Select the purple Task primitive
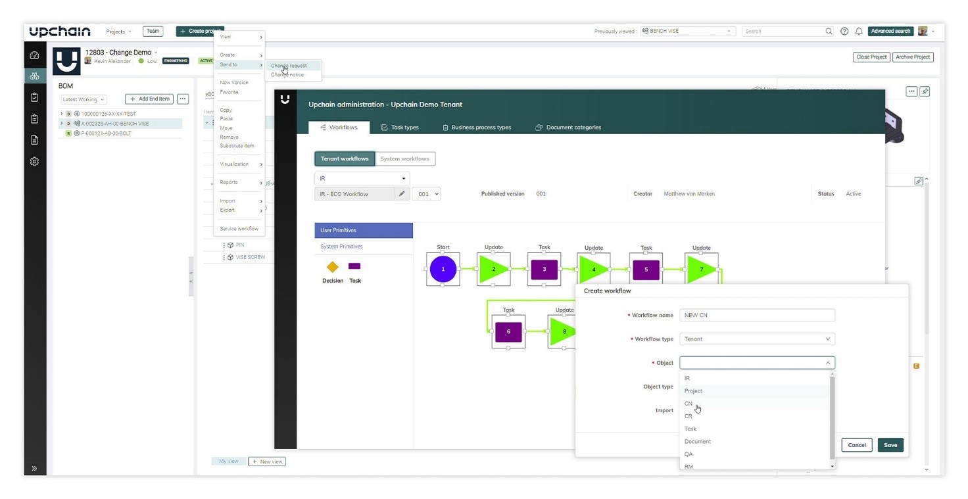Viewport: 968px width, 499px height. click(354, 266)
